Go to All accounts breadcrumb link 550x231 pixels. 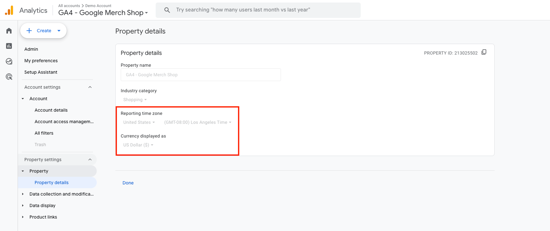click(69, 5)
